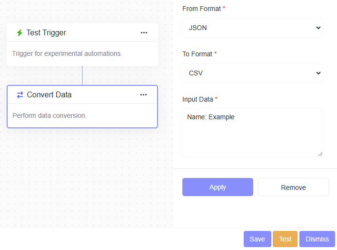Click the 'Trigger for experimental automations.' text

pos(67,53)
